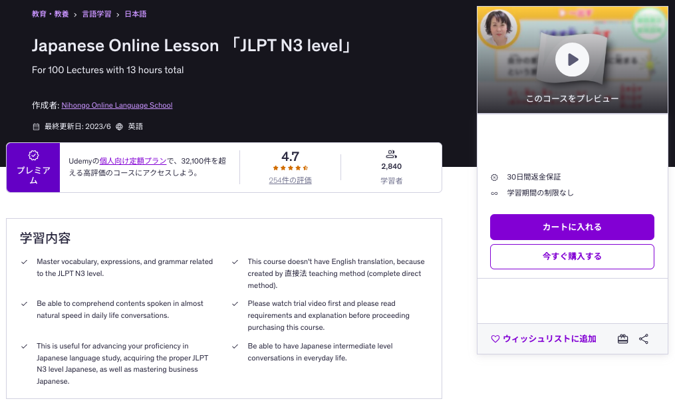Click ウィッシュリストに追加 text
675x403 pixels.
(x=549, y=339)
